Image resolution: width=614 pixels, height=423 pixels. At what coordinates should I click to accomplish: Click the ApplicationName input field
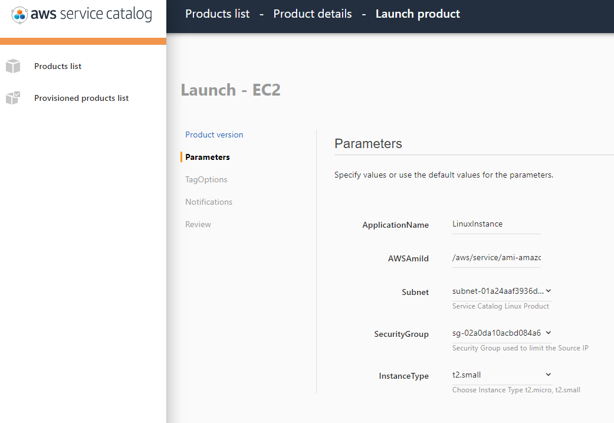tap(496, 224)
